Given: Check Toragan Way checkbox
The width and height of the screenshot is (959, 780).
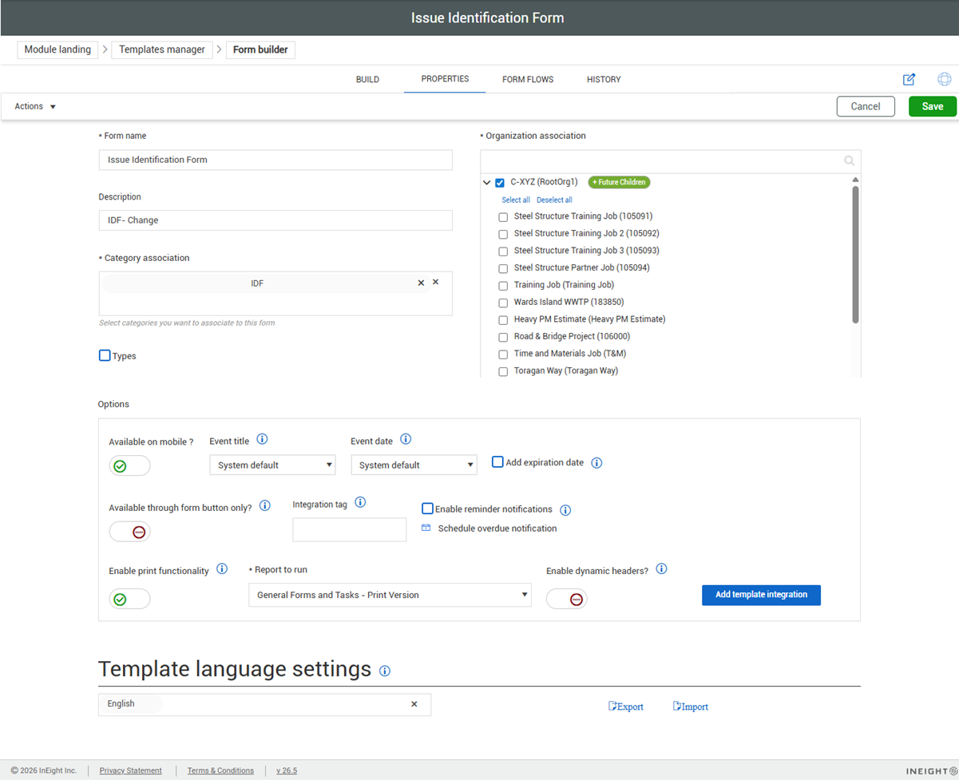Looking at the screenshot, I should (x=503, y=371).
